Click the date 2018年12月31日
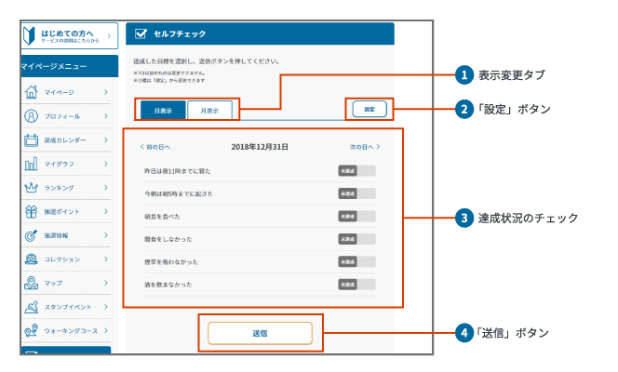618x372 pixels. (x=260, y=147)
